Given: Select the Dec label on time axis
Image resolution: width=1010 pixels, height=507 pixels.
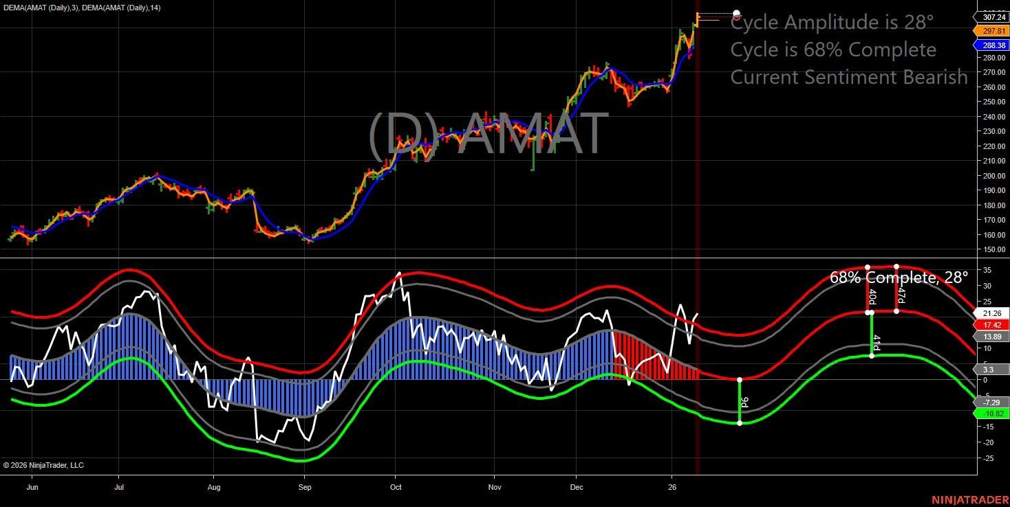Looking at the screenshot, I should (577, 488).
